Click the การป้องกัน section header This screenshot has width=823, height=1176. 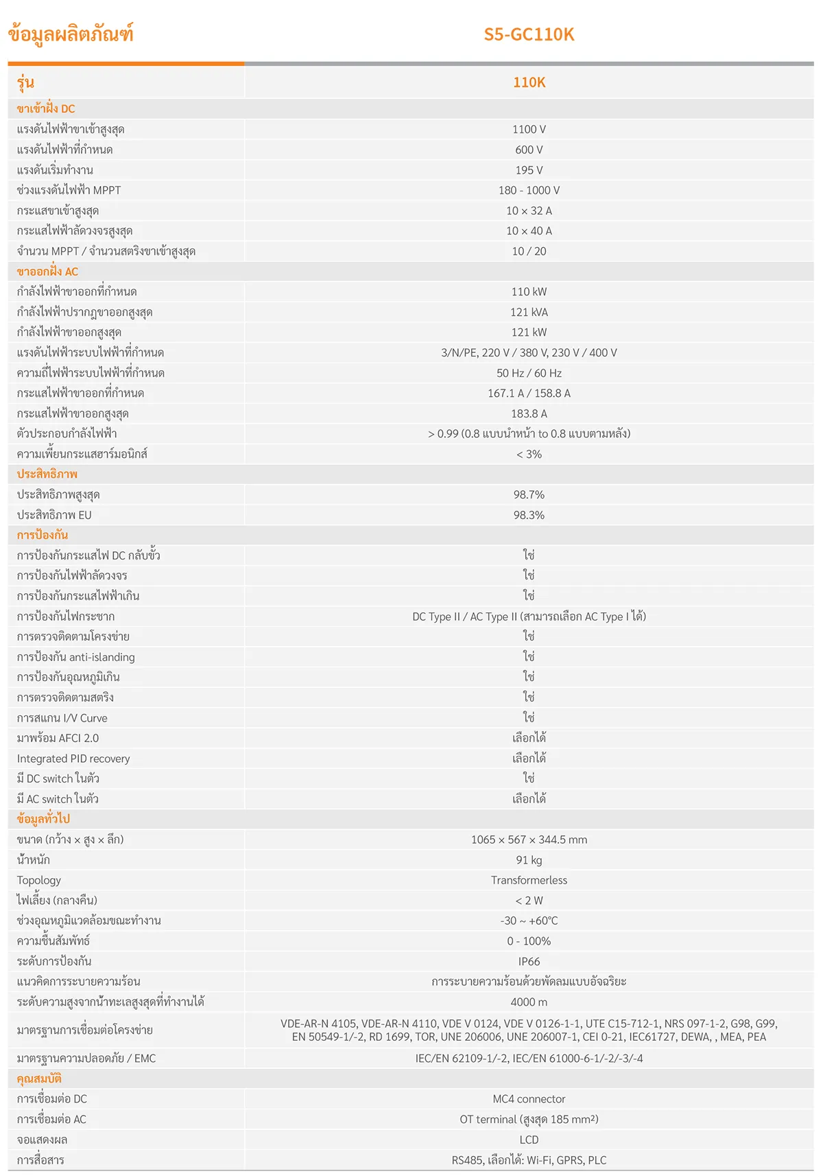[x=43, y=535]
